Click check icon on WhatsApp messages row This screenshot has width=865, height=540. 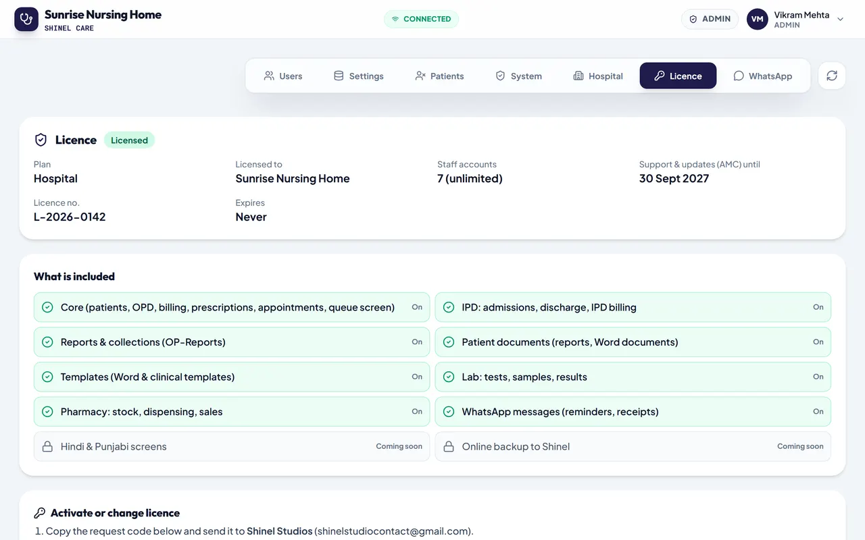tap(449, 412)
